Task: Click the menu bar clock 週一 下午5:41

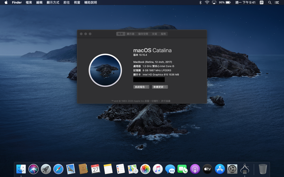Action: click(245, 2)
